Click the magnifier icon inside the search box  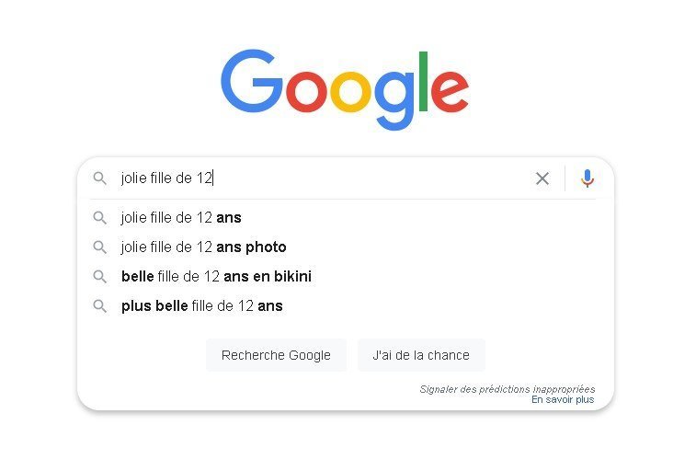click(x=100, y=178)
